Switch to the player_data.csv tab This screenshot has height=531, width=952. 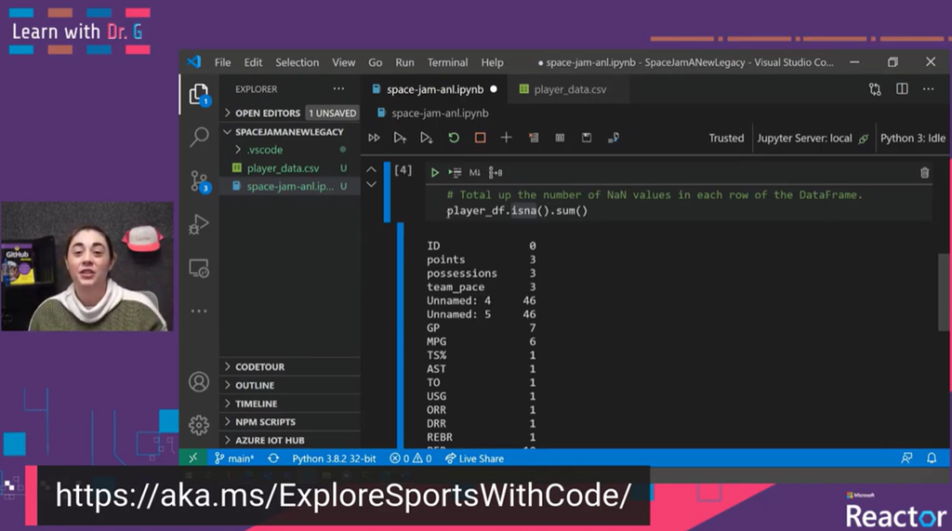pos(569,89)
